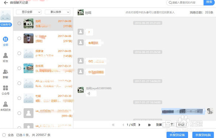The width and height of the screenshot is (216, 138).
Task: Select the 公众号 official accounts icon
Action: coord(5,88)
